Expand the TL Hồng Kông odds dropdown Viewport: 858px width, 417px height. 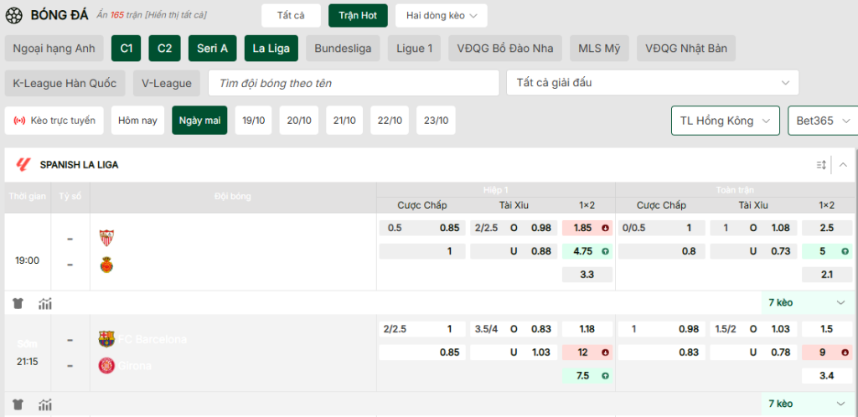pos(725,121)
